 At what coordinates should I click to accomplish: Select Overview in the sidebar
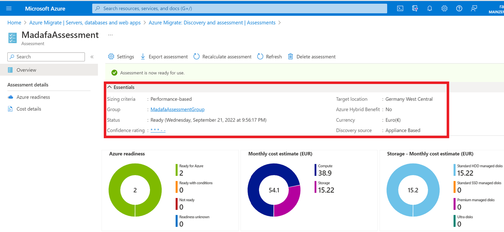(x=49, y=70)
